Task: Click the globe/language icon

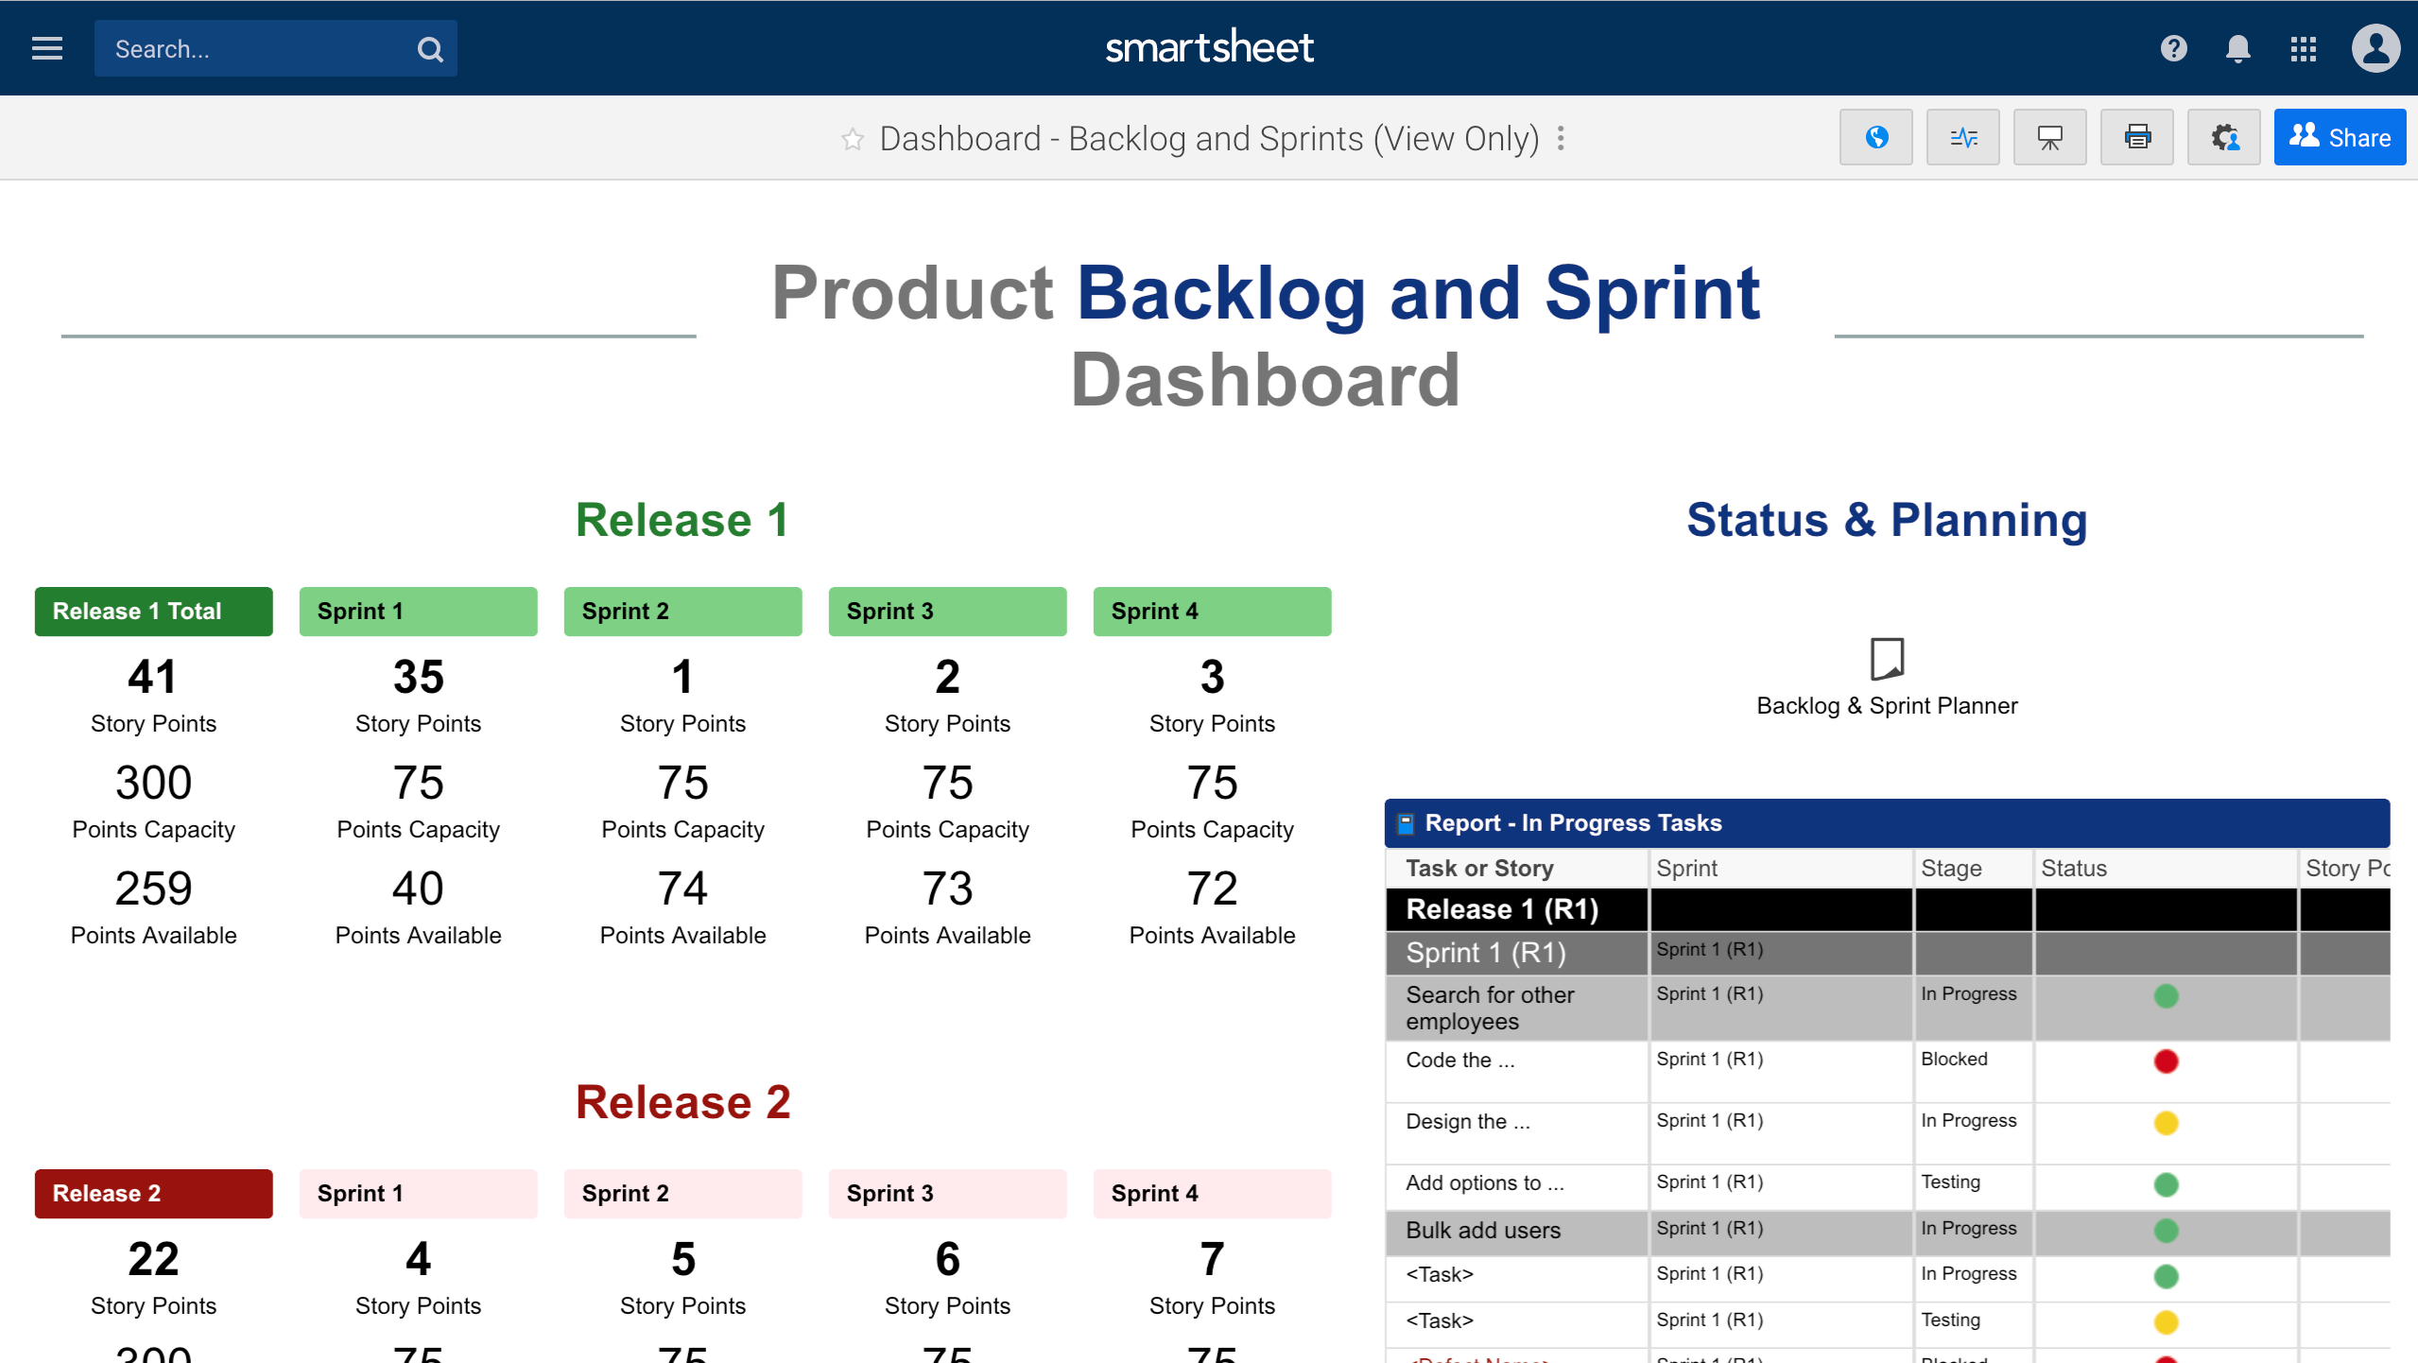Action: click(1878, 138)
